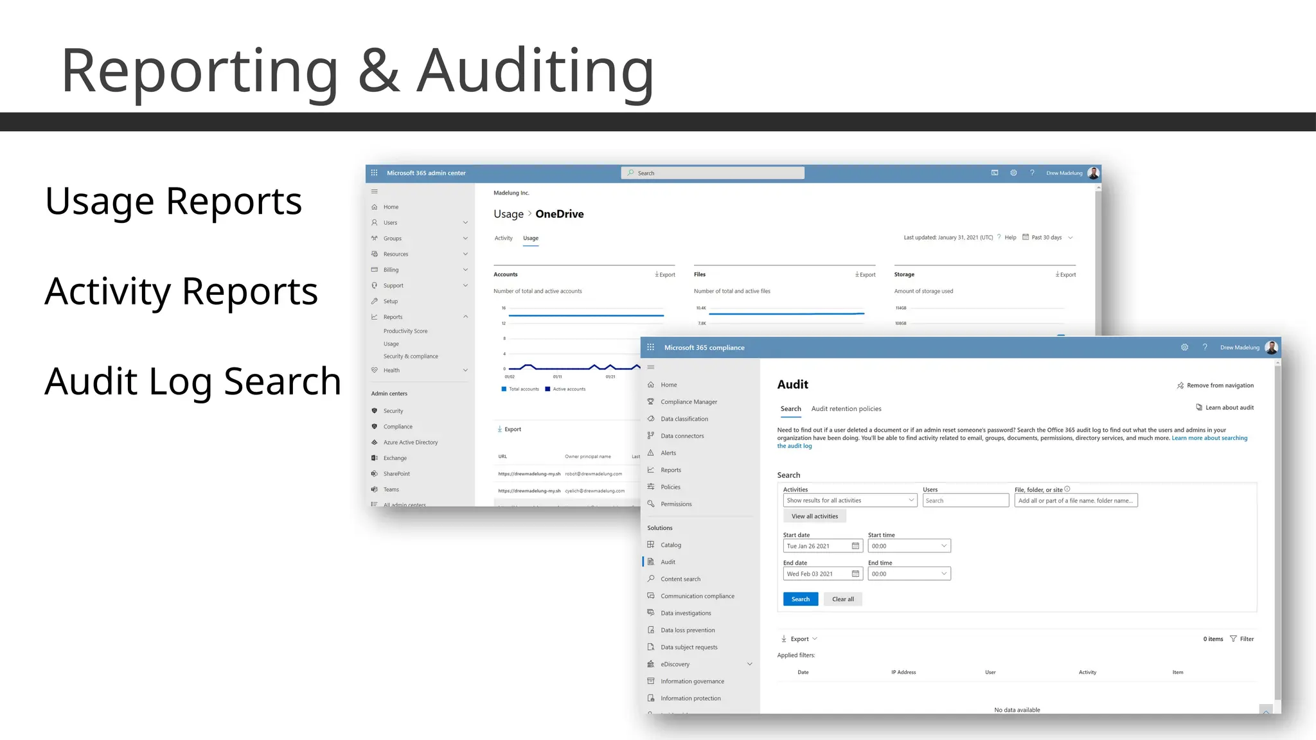The image size is (1316, 740).
Task: Open Data connectors in the compliance sidebar
Action: tap(682, 436)
